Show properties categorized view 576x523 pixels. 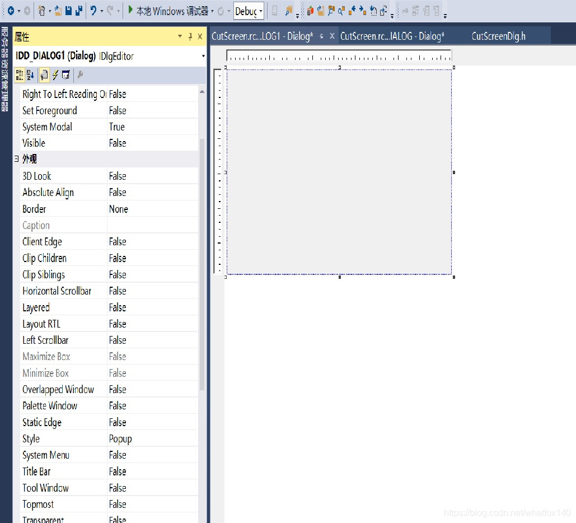pyautogui.click(x=20, y=75)
